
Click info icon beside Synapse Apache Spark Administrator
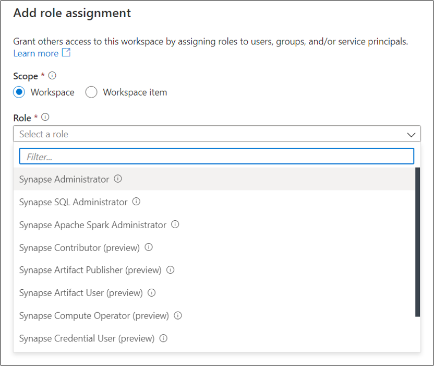coord(175,225)
